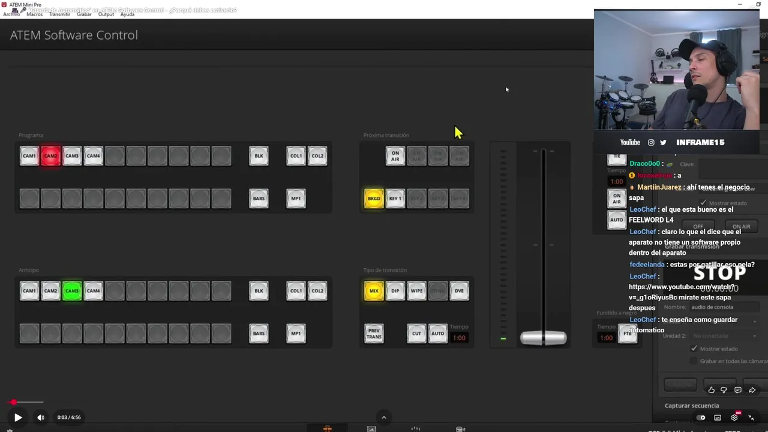The height and width of the screenshot is (432, 768).
Task: Select COL2 on the Anticipo bus
Action: (317, 291)
